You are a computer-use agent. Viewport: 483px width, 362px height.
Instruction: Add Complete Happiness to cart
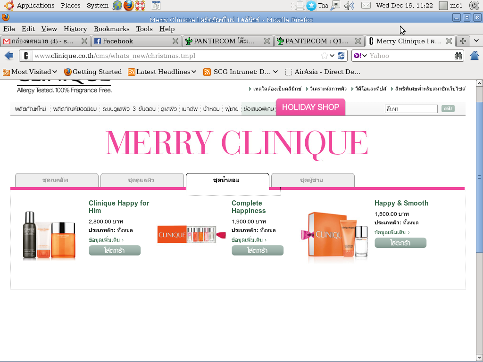pyautogui.click(x=258, y=250)
